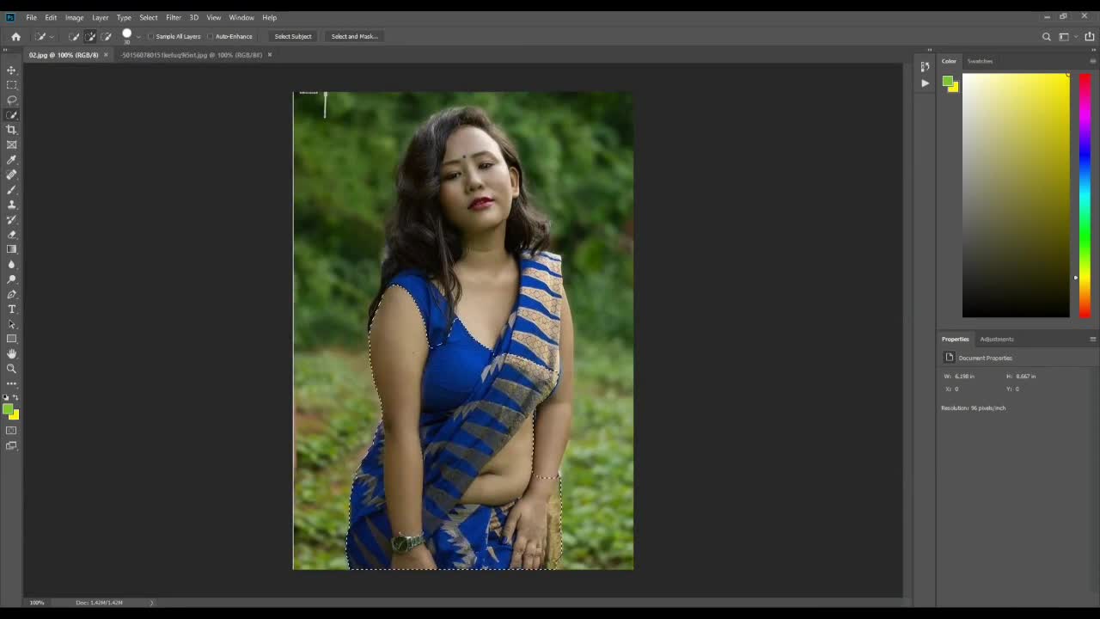The image size is (1100, 619).
Task: Select the Path Selection tool
Action: click(11, 324)
